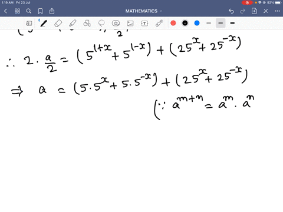Select the Text box tool

pos(144,24)
